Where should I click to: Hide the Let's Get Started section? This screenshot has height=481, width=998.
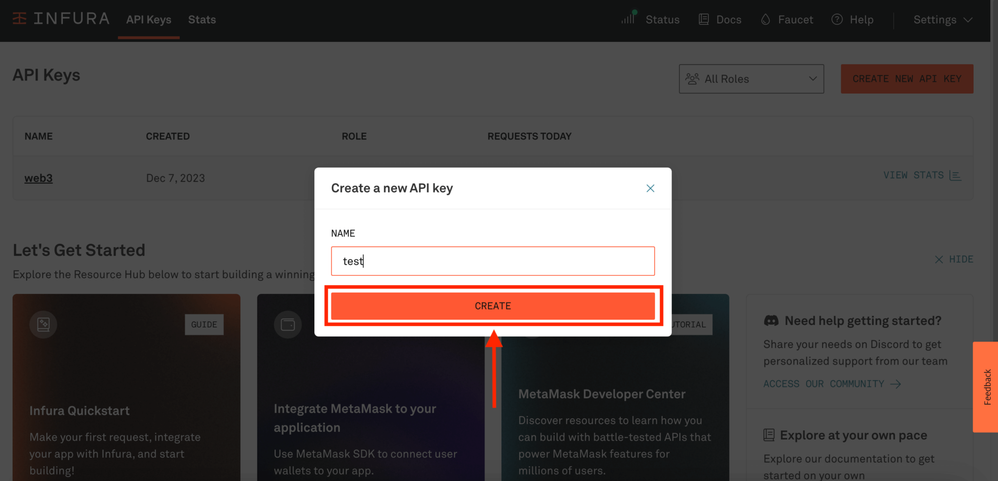point(954,259)
